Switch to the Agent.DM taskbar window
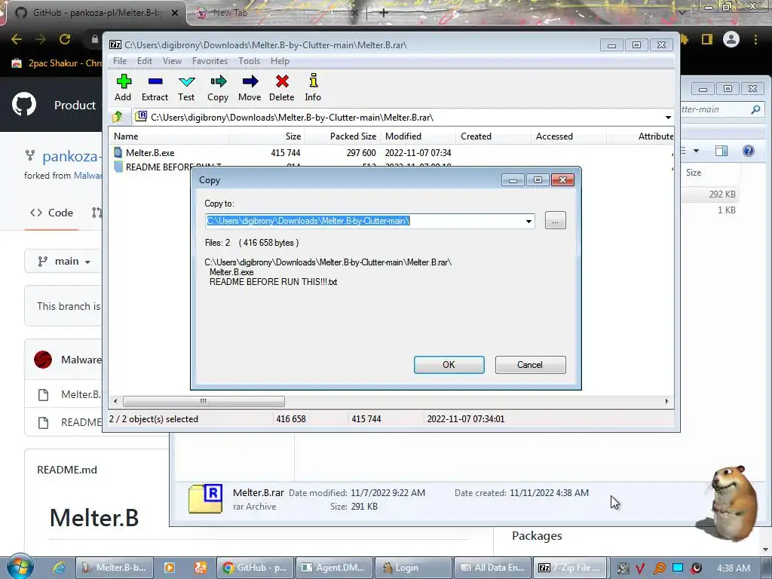The height and width of the screenshot is (579, 772). 333,568
